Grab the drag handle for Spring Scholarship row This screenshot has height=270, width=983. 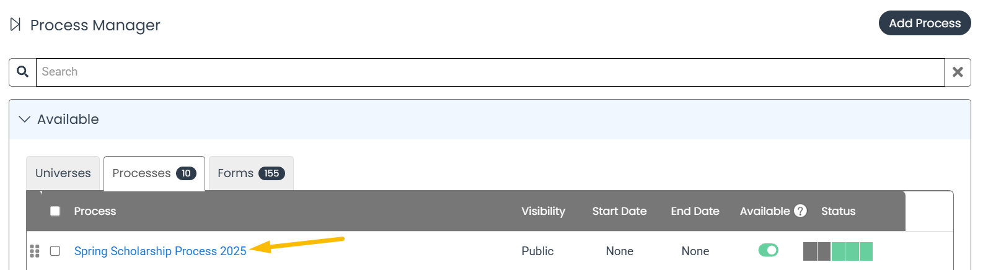pos(35,251)
